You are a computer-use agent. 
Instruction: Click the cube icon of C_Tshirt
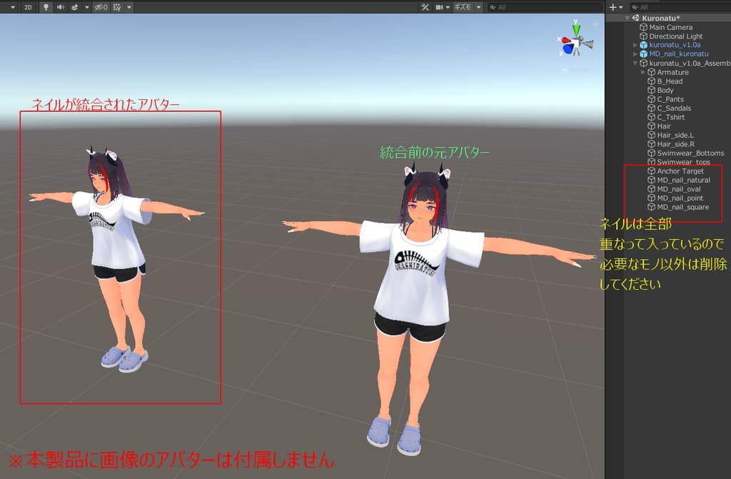(651, 117)
